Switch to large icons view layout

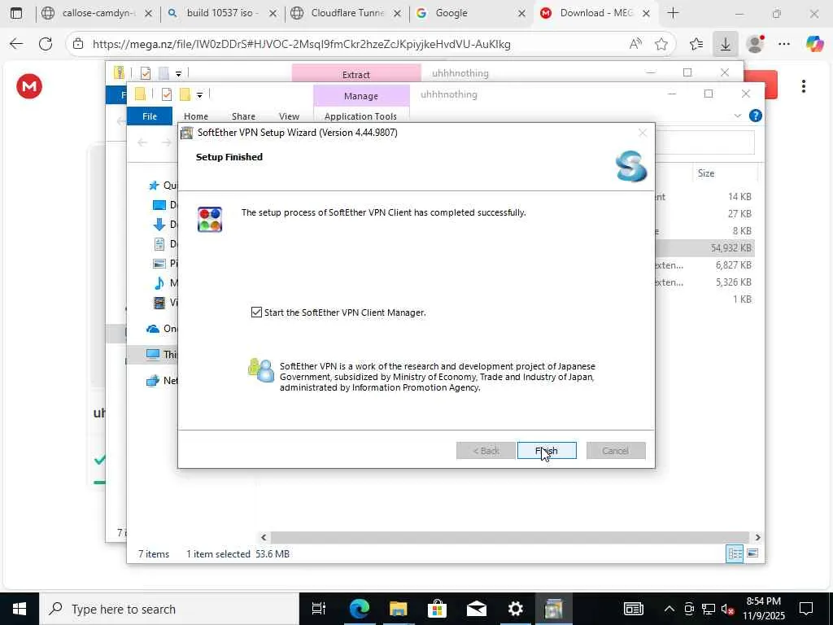[752, 553]
